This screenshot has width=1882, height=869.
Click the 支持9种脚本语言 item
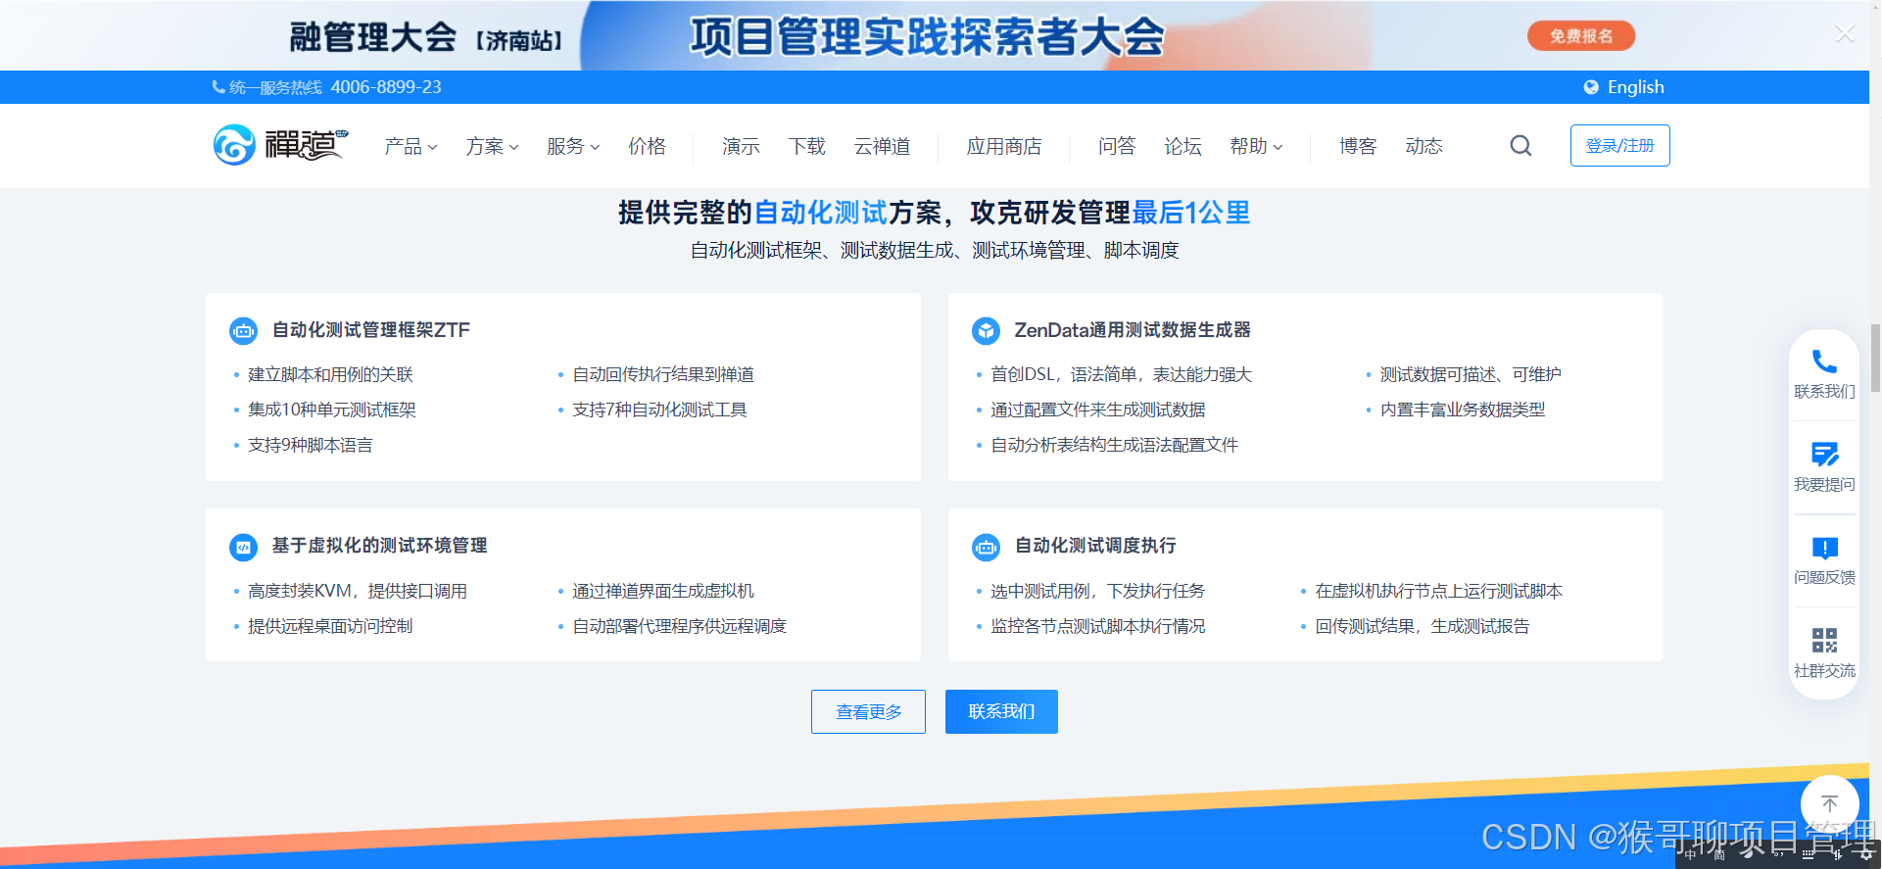(x=311, y=445)
